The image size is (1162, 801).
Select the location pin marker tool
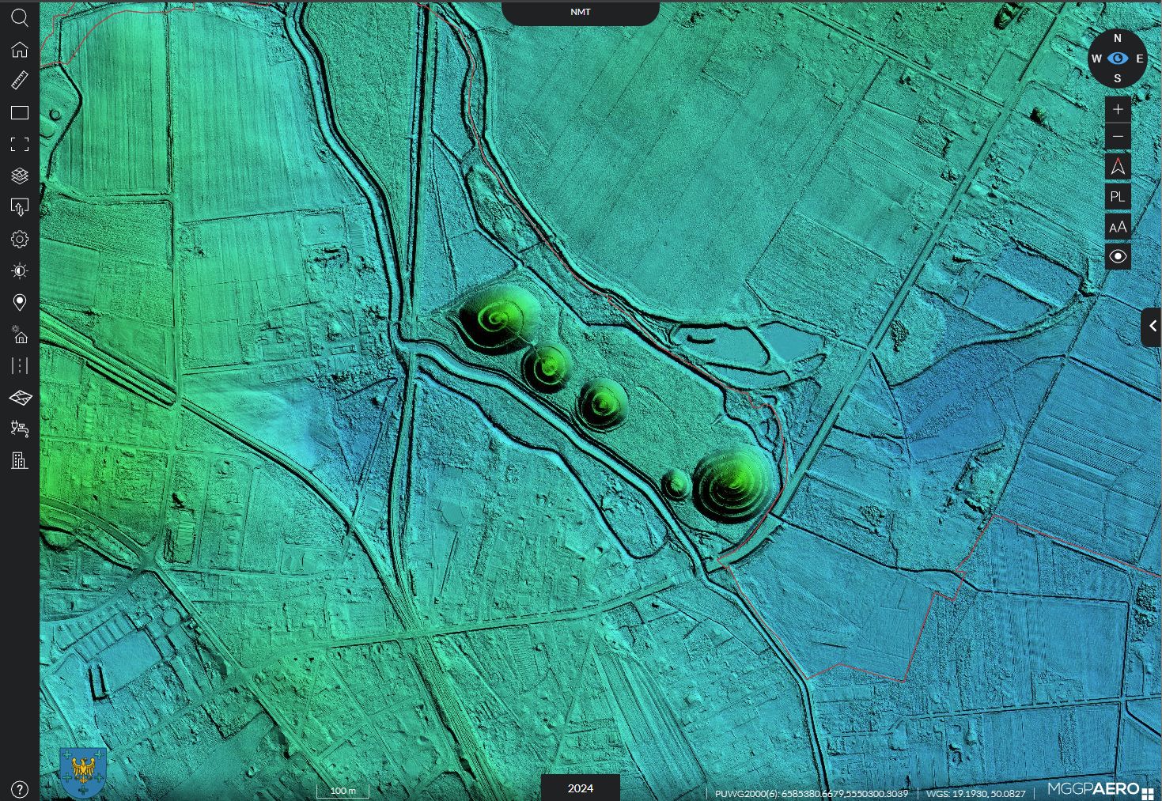point(19,302)
